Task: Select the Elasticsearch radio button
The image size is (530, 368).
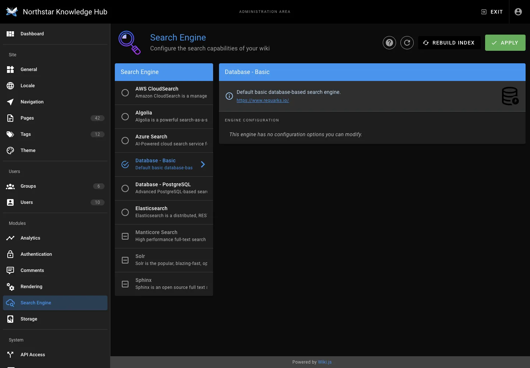Action: point(125,212)
